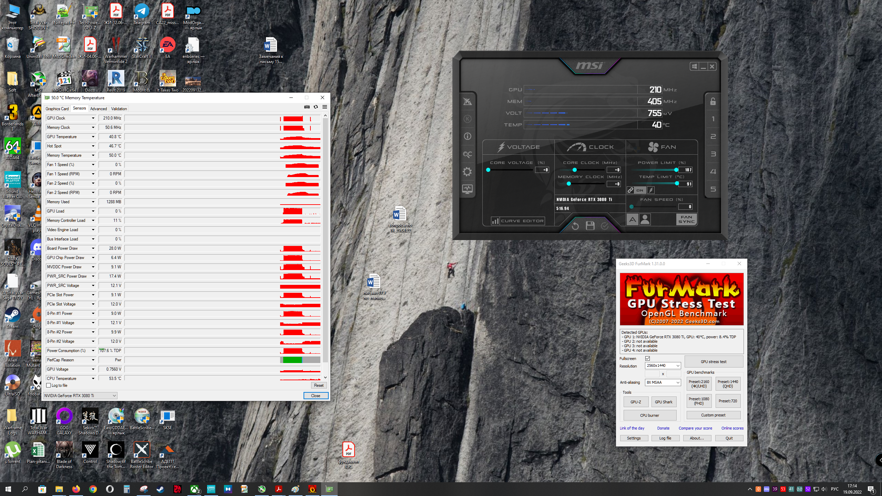
Task: Open Anti-aliasing 8X MSAA dropdown
Action: pyautogui.click(x=663, y=382)
